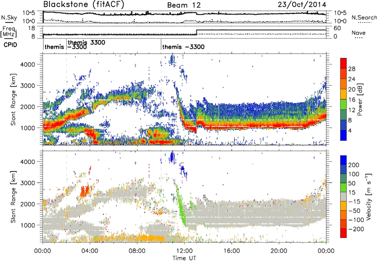Screen dimensions: 377x261
Task: Click the blue velocity echo near 4400 km
Action: [172, 156]
